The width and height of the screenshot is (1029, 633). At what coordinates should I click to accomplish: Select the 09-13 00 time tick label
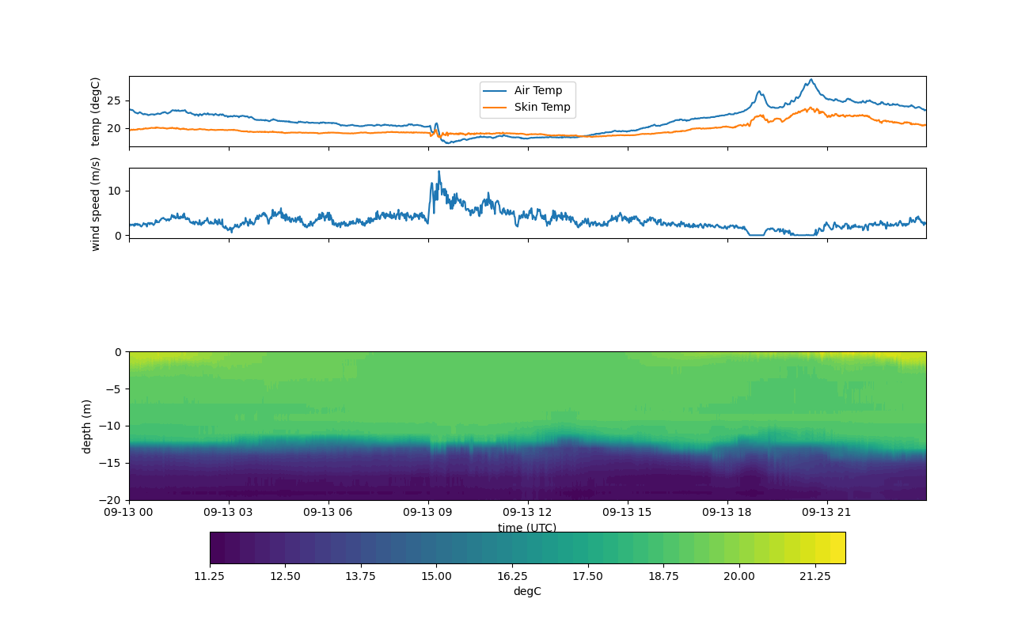point(130,512)
